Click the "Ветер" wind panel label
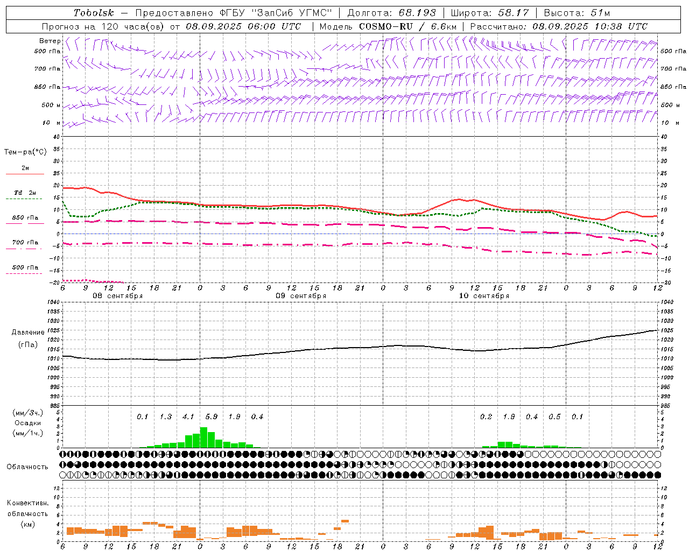Viewport: 689px width, 551px height. [x=50, y=41]
